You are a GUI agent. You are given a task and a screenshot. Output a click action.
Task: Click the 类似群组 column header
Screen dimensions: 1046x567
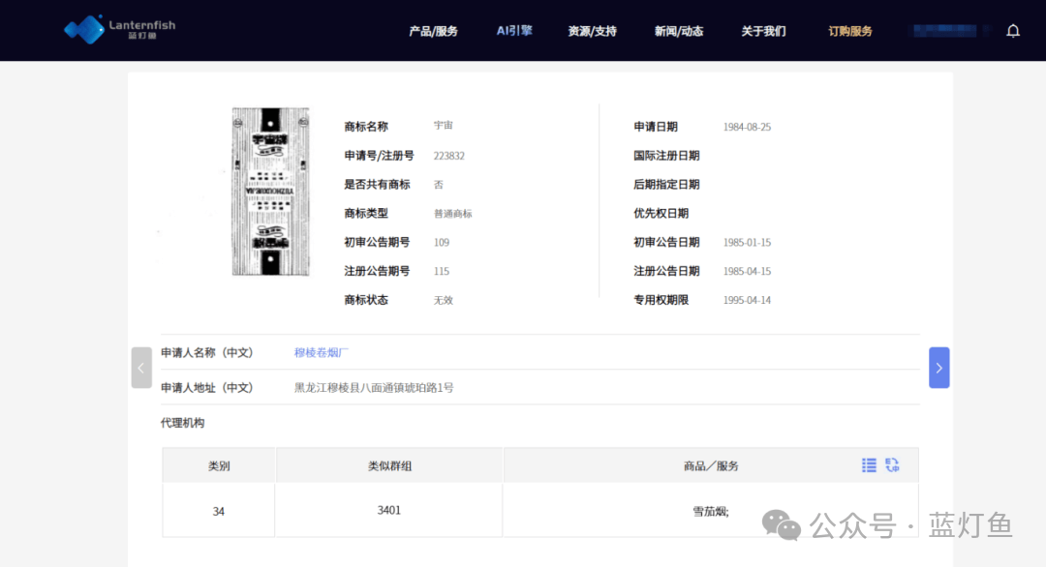coord(389,465)
